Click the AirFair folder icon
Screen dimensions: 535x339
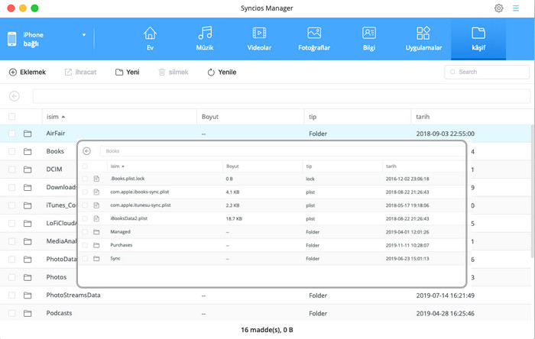pyautogui.click(x=28, y=134)
